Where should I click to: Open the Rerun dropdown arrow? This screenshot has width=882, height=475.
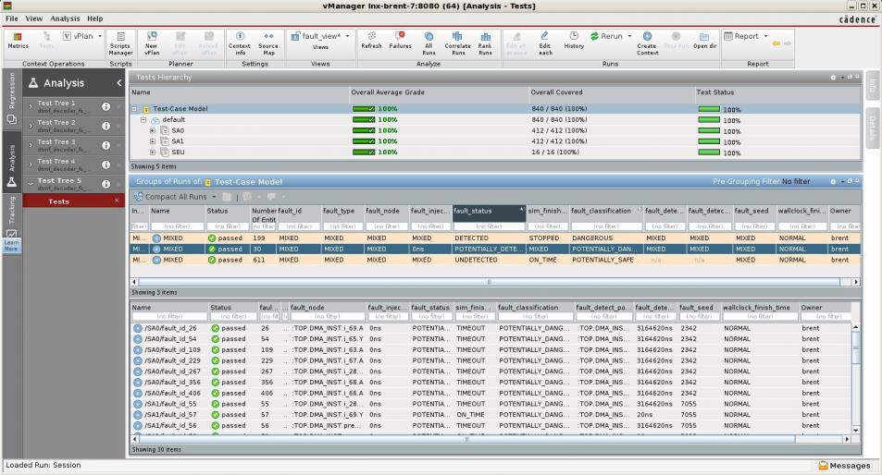[x=629, y=36]
